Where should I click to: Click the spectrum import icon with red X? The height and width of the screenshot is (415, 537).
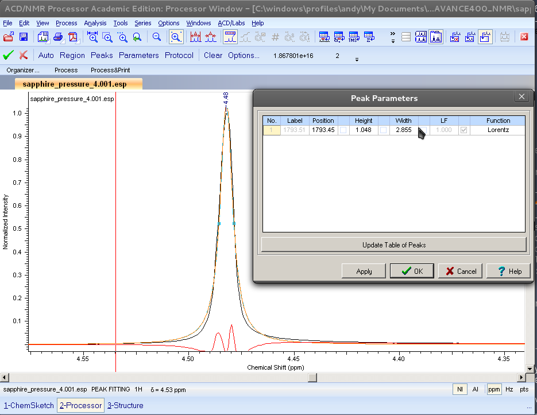coord(455,37)
